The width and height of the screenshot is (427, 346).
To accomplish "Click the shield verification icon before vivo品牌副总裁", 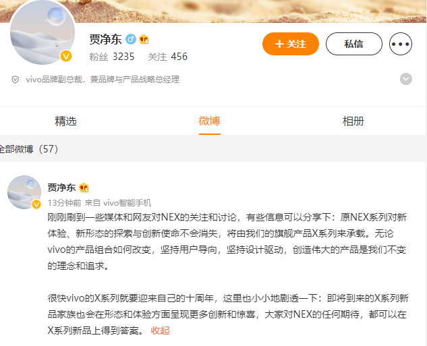I will coord(16,80).
